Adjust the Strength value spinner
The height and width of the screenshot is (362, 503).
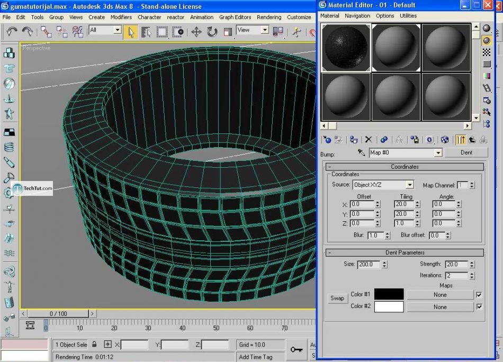click(x=472, y=265)
